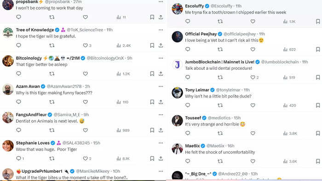
Task: Reply to JumboBlockchain's dental procedure tweet
Action: (188, 77)
